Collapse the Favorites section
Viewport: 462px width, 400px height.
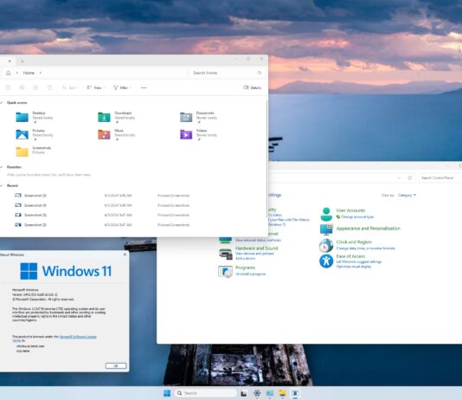[2, 167]
